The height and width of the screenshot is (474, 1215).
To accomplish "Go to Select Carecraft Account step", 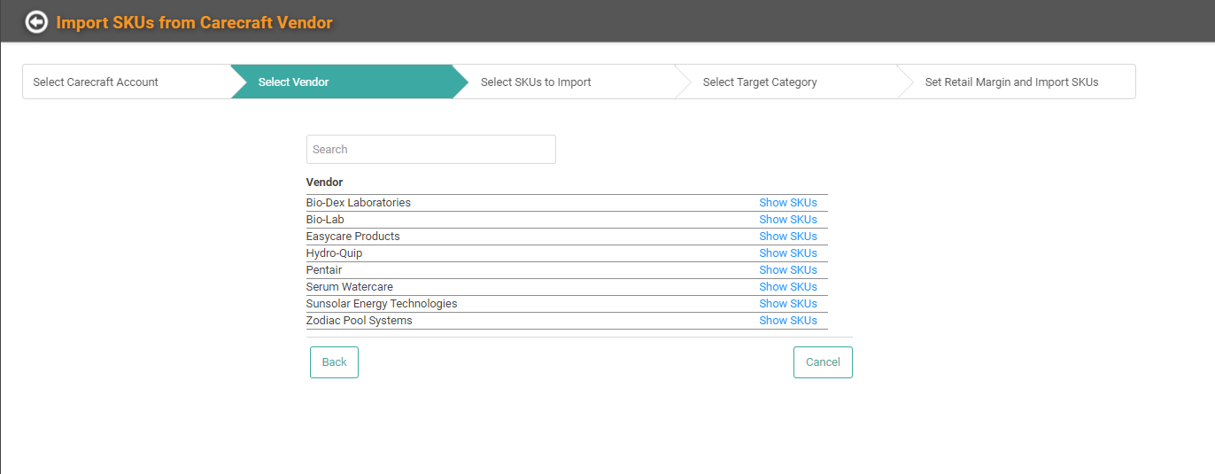I will tap(127, 82).
